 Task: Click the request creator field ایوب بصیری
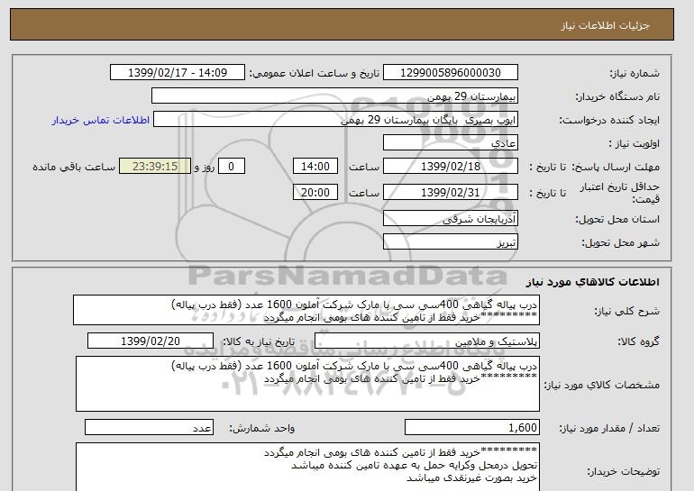click(335, 120)
